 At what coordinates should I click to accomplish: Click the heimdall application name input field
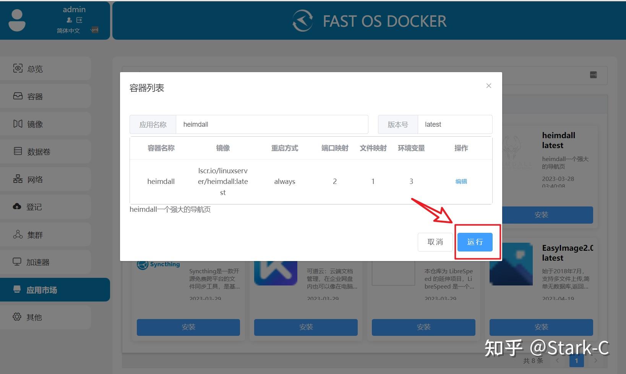[x=272, y=124]
